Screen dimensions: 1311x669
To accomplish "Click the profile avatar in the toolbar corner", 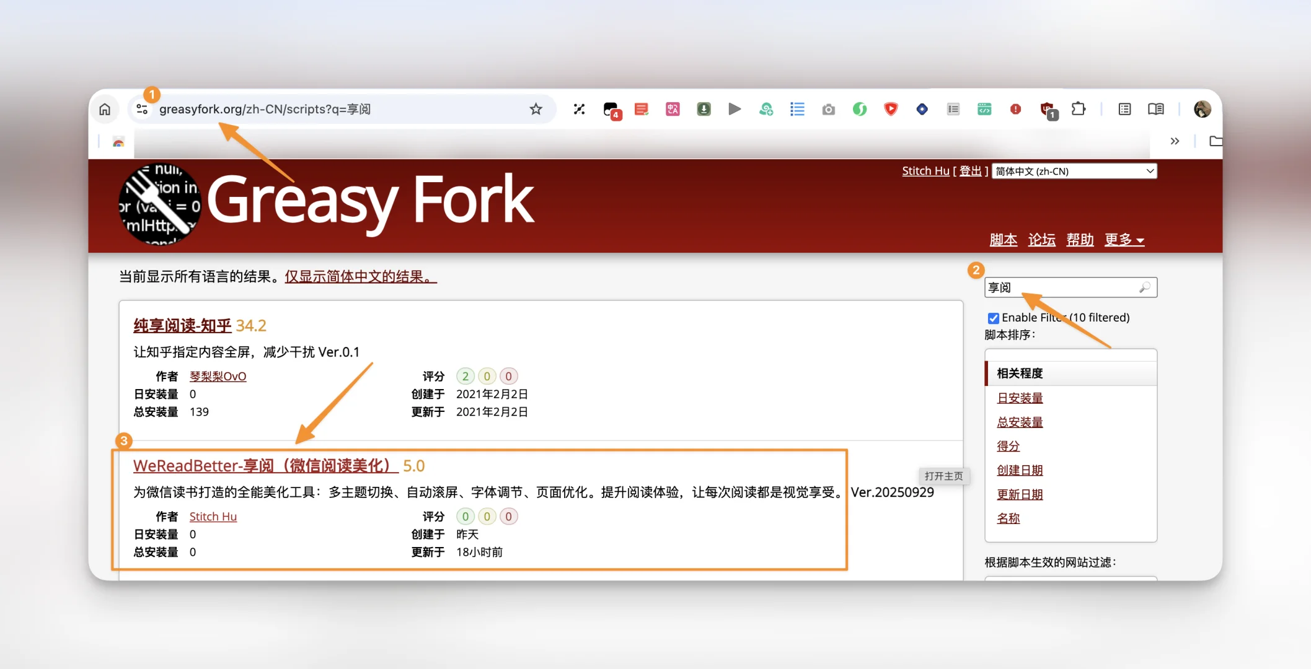I will [x=1203, y=109].
